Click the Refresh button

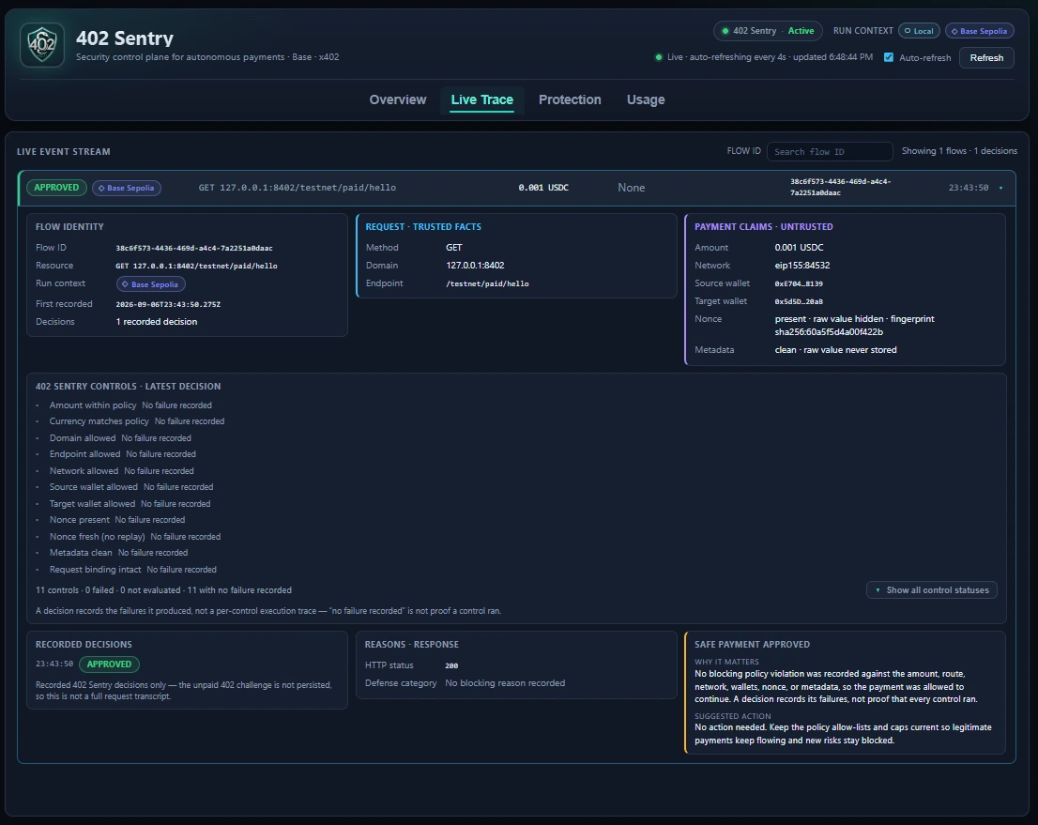(986, 57)
